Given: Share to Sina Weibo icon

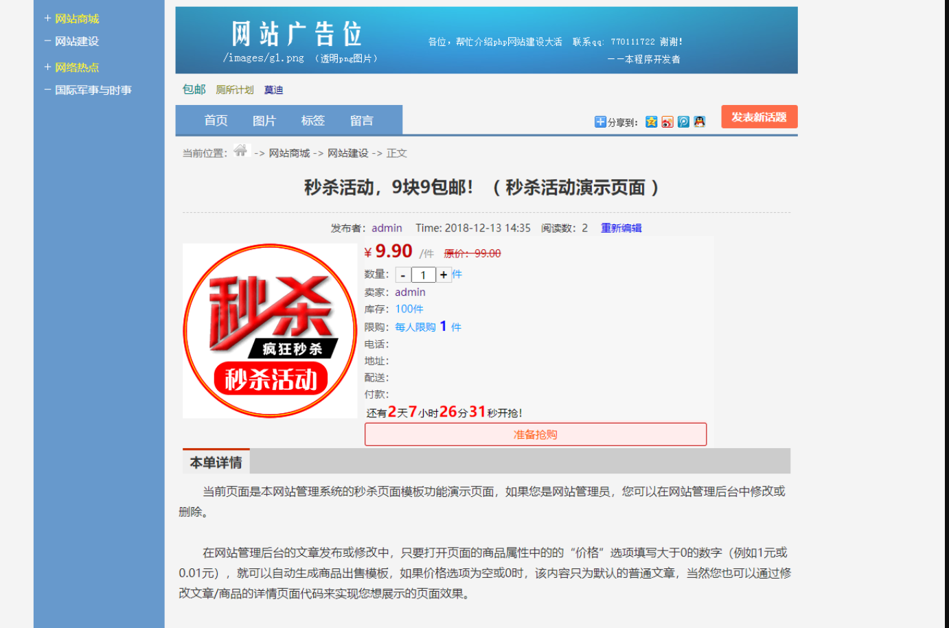Looking at the screenshot, I should (667, 122).
